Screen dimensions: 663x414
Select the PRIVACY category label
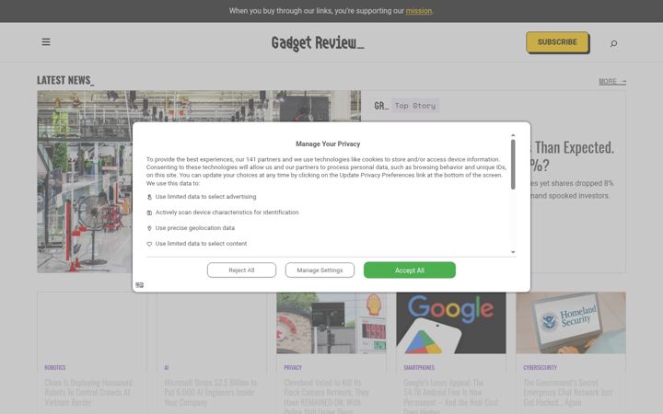coord(293,367)
